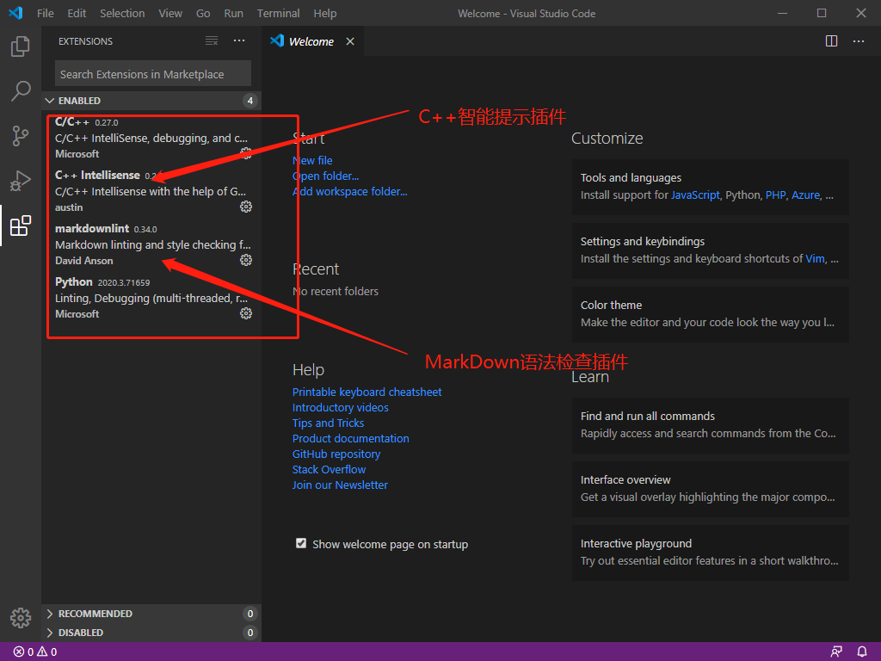This screenshot has width=881, height=661.
Task: Split the editor to the right
Action: 832,41
